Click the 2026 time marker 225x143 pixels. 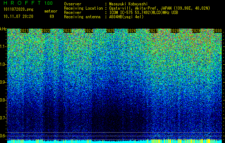coord(132,31)
